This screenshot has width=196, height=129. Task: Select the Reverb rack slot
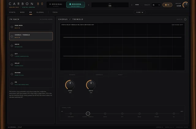(31, 74)
